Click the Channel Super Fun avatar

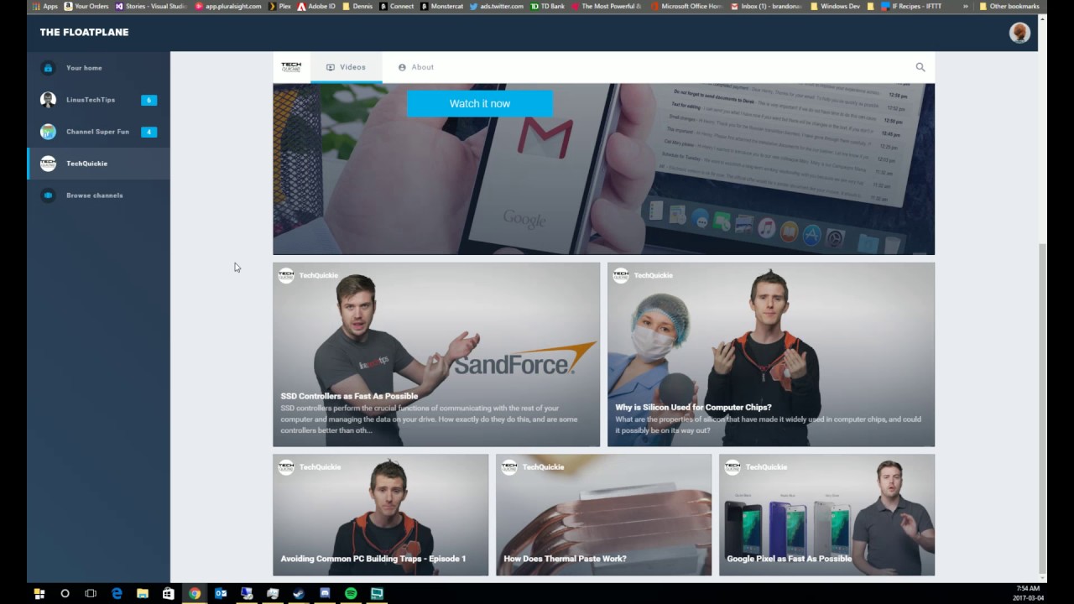(x=48, y=132)
